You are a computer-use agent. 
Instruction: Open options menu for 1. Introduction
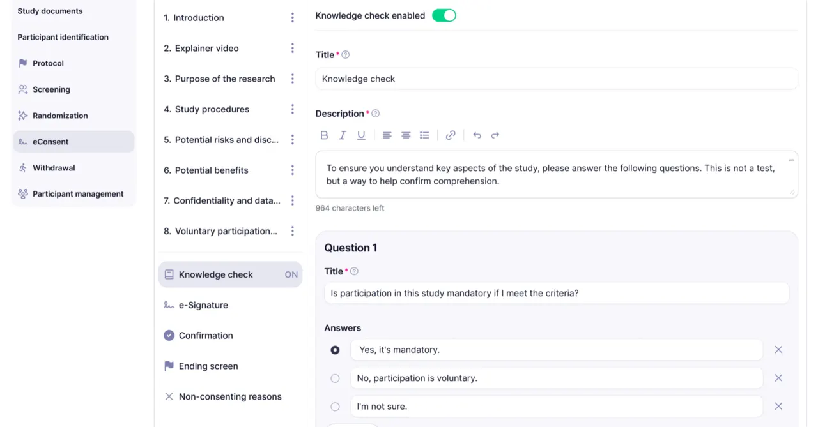coord(293,18)
